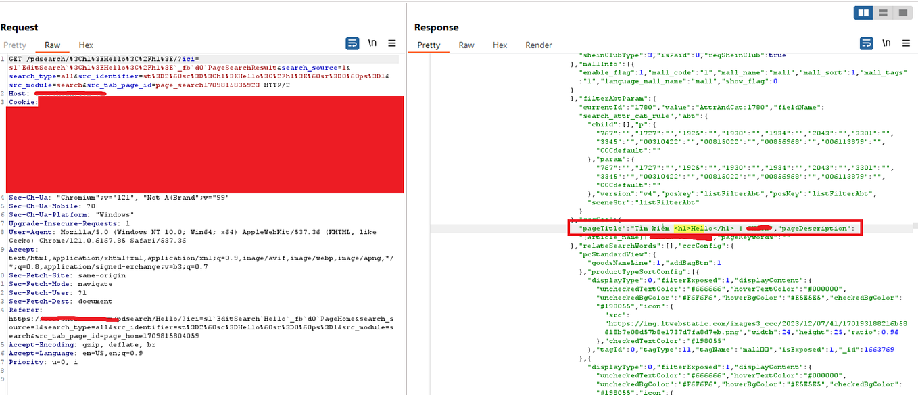Screen dimensions: 918x395
Task: Open the Render tab of the Response
Action: (538, 45)
